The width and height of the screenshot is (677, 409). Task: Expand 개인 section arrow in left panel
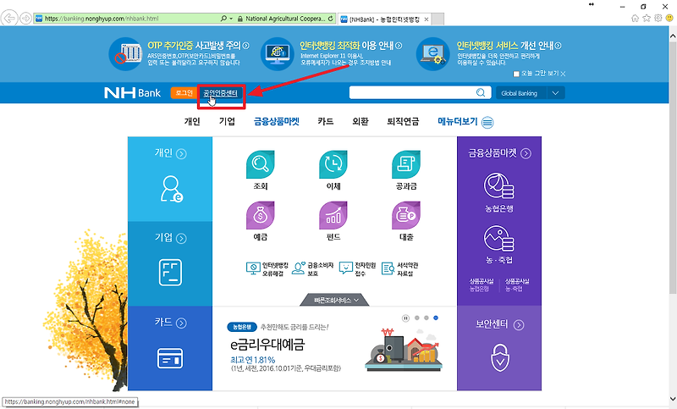(x=181, y=154)
